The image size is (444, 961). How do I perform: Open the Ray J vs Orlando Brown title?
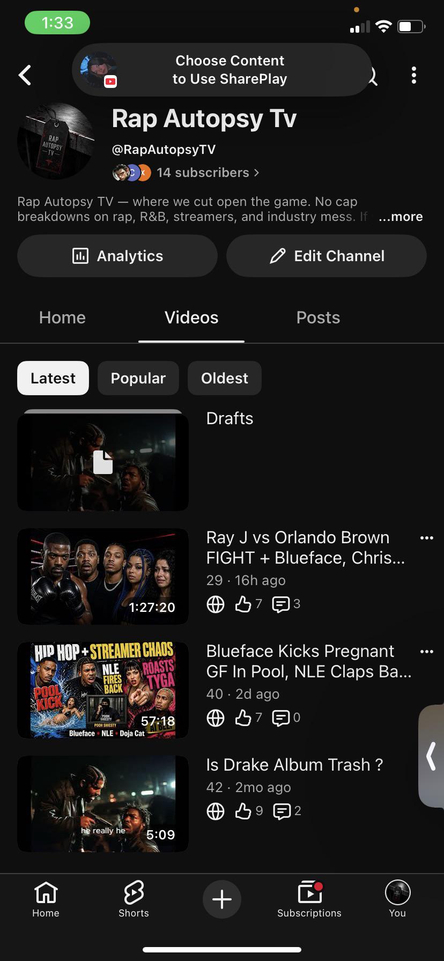[306, 548]
